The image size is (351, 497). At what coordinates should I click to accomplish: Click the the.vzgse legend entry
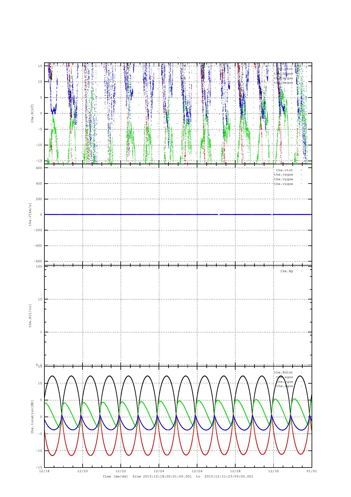pyautogui.click(x=283, y=184)
